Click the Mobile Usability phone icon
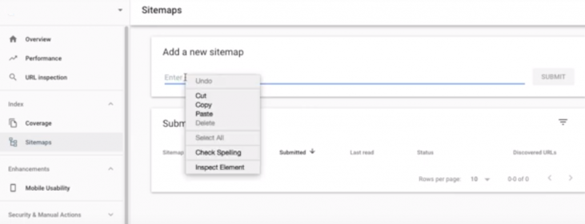 coord(13,188)
